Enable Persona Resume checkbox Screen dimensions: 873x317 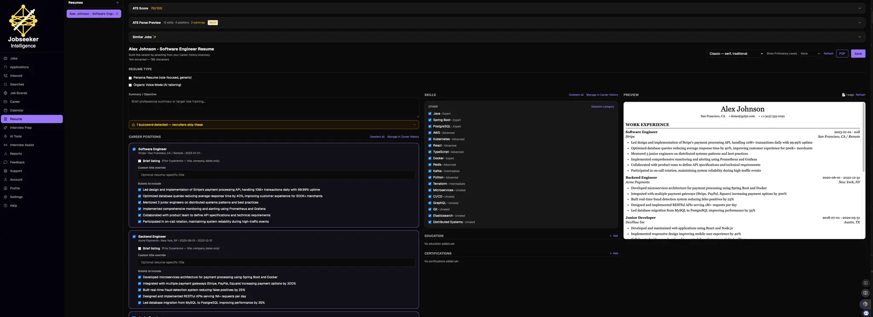[130, 78]
